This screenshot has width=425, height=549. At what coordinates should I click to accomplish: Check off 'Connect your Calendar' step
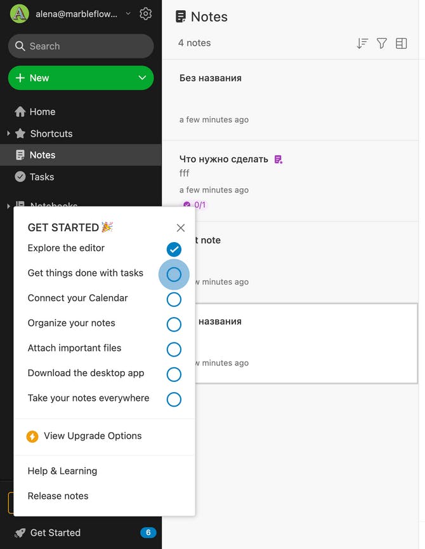tap(174, 299)
